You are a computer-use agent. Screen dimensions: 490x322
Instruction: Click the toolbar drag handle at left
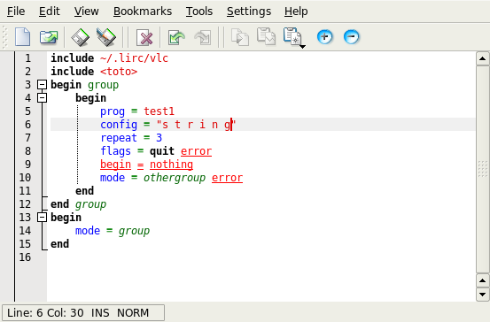[x=4, y=37]
